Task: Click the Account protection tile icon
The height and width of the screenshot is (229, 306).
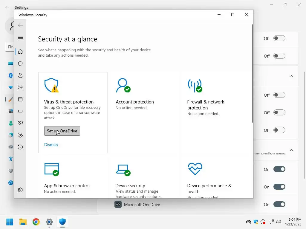Action: (123, 85)
